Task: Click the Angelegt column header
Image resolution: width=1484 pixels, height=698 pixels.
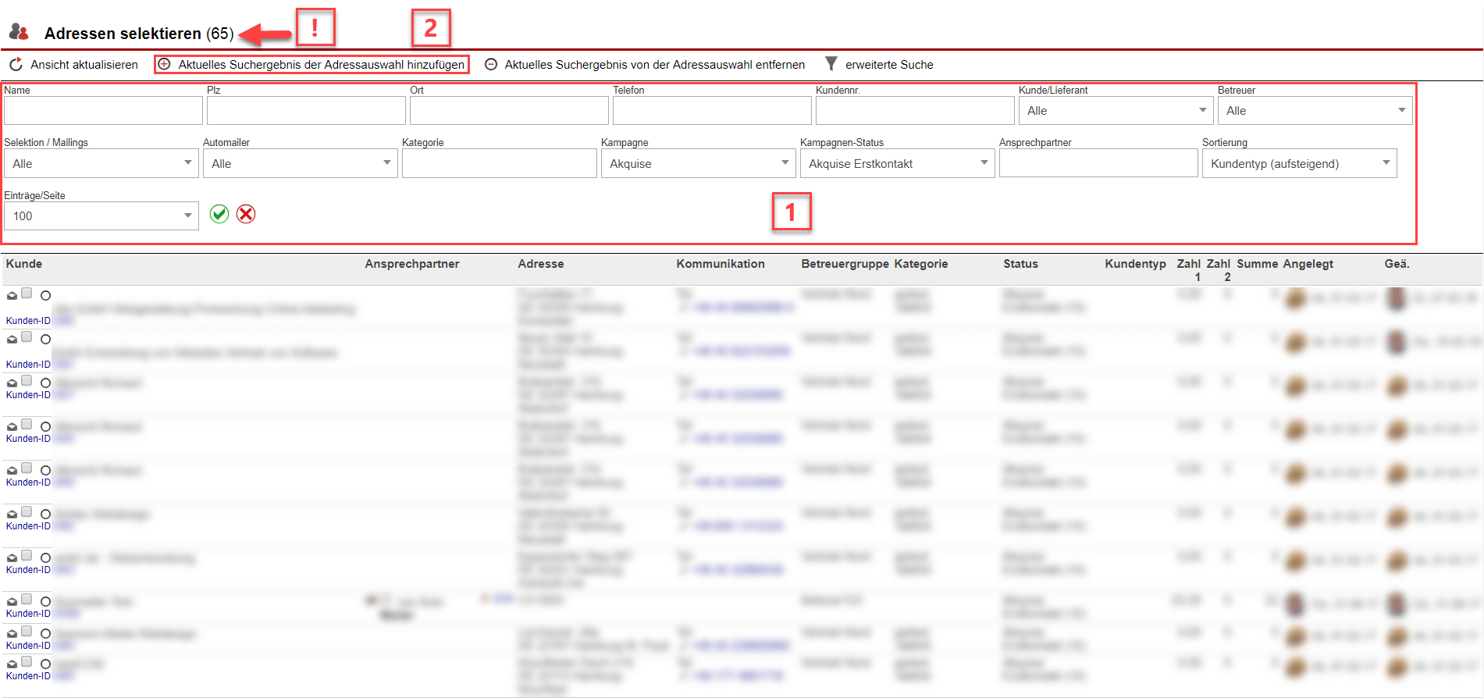Action: pyautogui.click(x=1308, y=264)
